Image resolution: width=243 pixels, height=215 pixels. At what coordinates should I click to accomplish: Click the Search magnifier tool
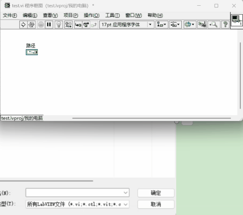tap(213, 24)
